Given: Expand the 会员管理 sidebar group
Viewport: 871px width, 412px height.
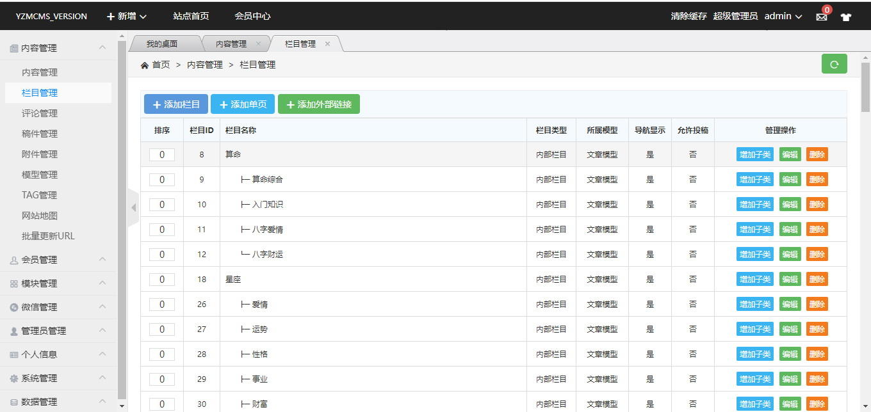Looking at the screenshot, I should [102, 259].
